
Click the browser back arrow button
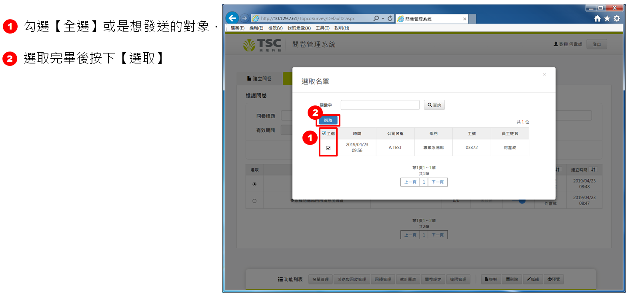pos(232,18)
